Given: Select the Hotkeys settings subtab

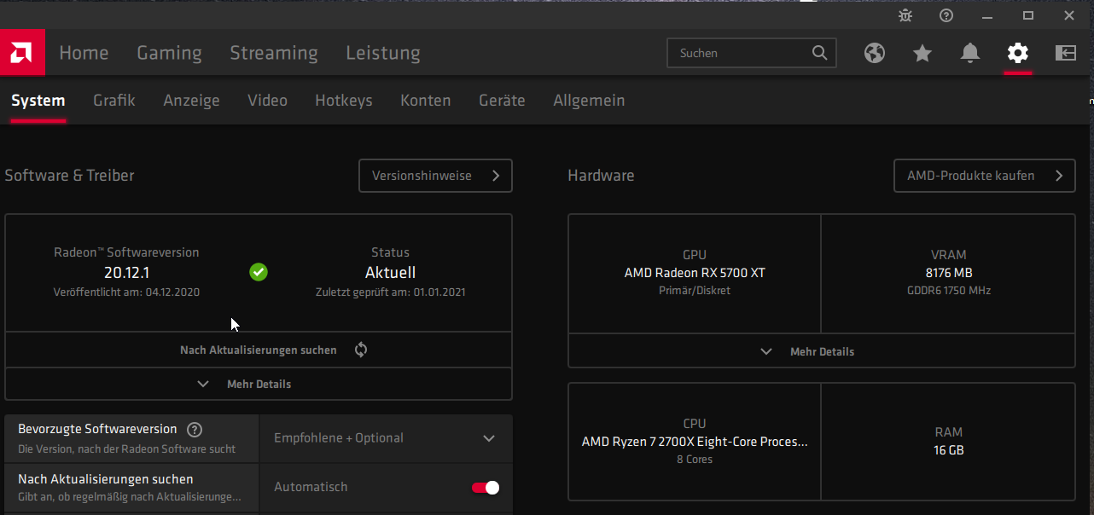Looking at the screenshot, I should click(x=344, y=101).
